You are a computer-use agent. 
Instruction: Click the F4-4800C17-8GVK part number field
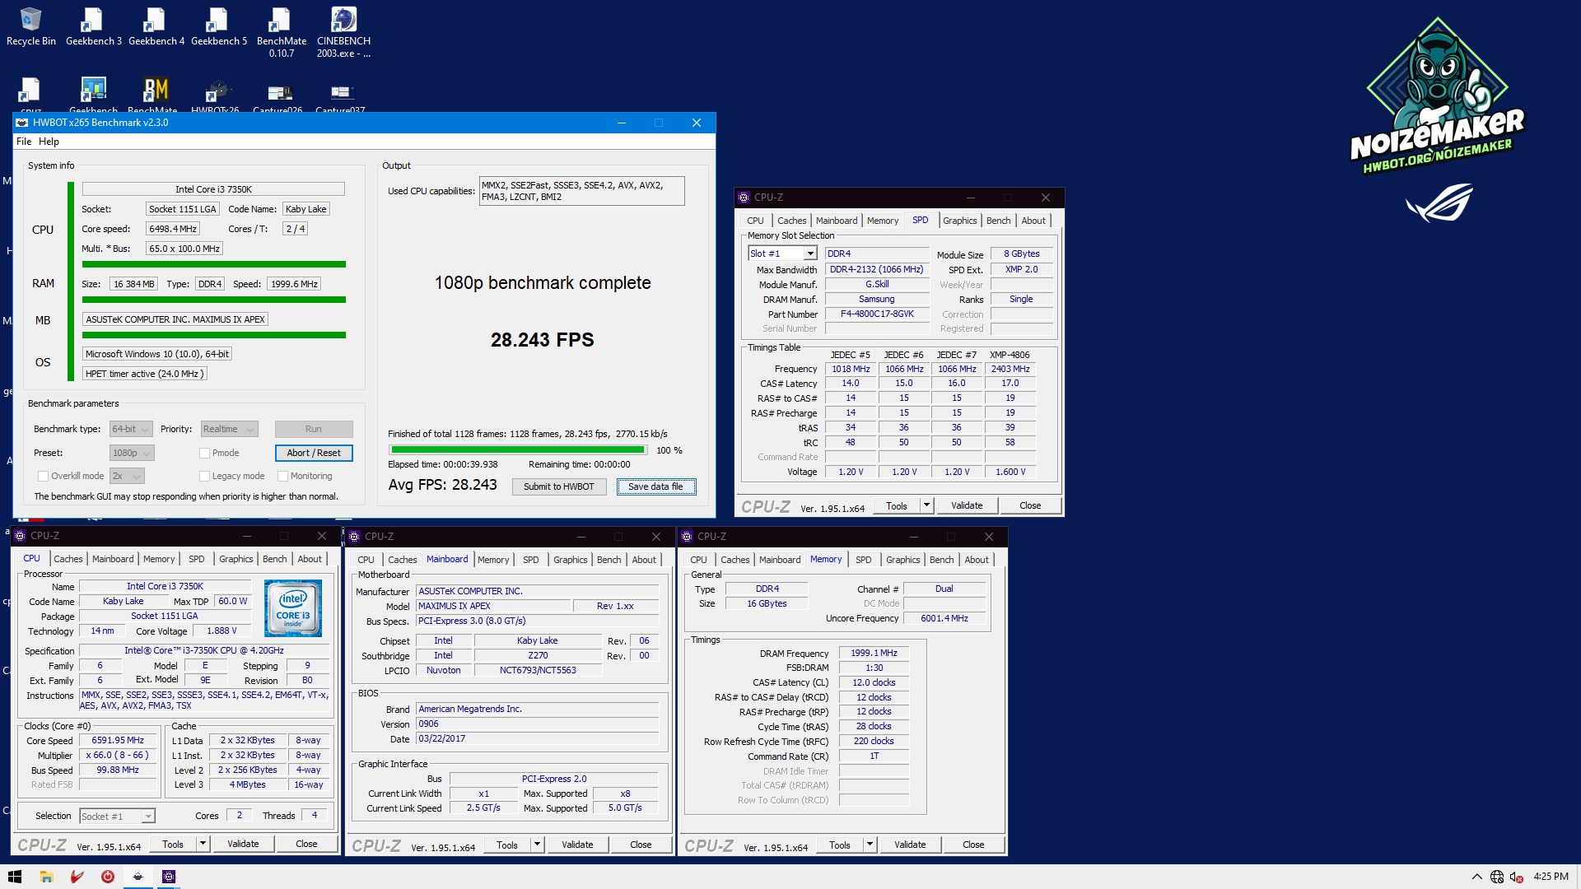[x=877, y=314]
